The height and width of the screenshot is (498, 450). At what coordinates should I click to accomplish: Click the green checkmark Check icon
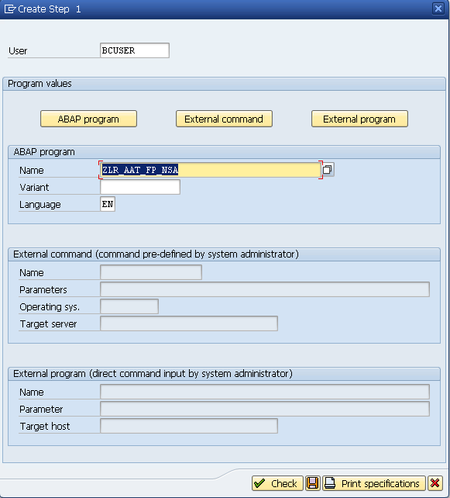coord(259,483)
